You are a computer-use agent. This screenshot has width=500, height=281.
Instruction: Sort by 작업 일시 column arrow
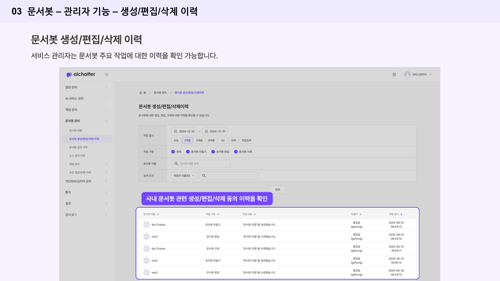point(402,214)
